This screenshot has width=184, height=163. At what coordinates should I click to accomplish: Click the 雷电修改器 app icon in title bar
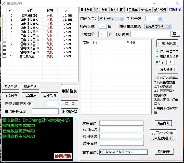(3, 3)
